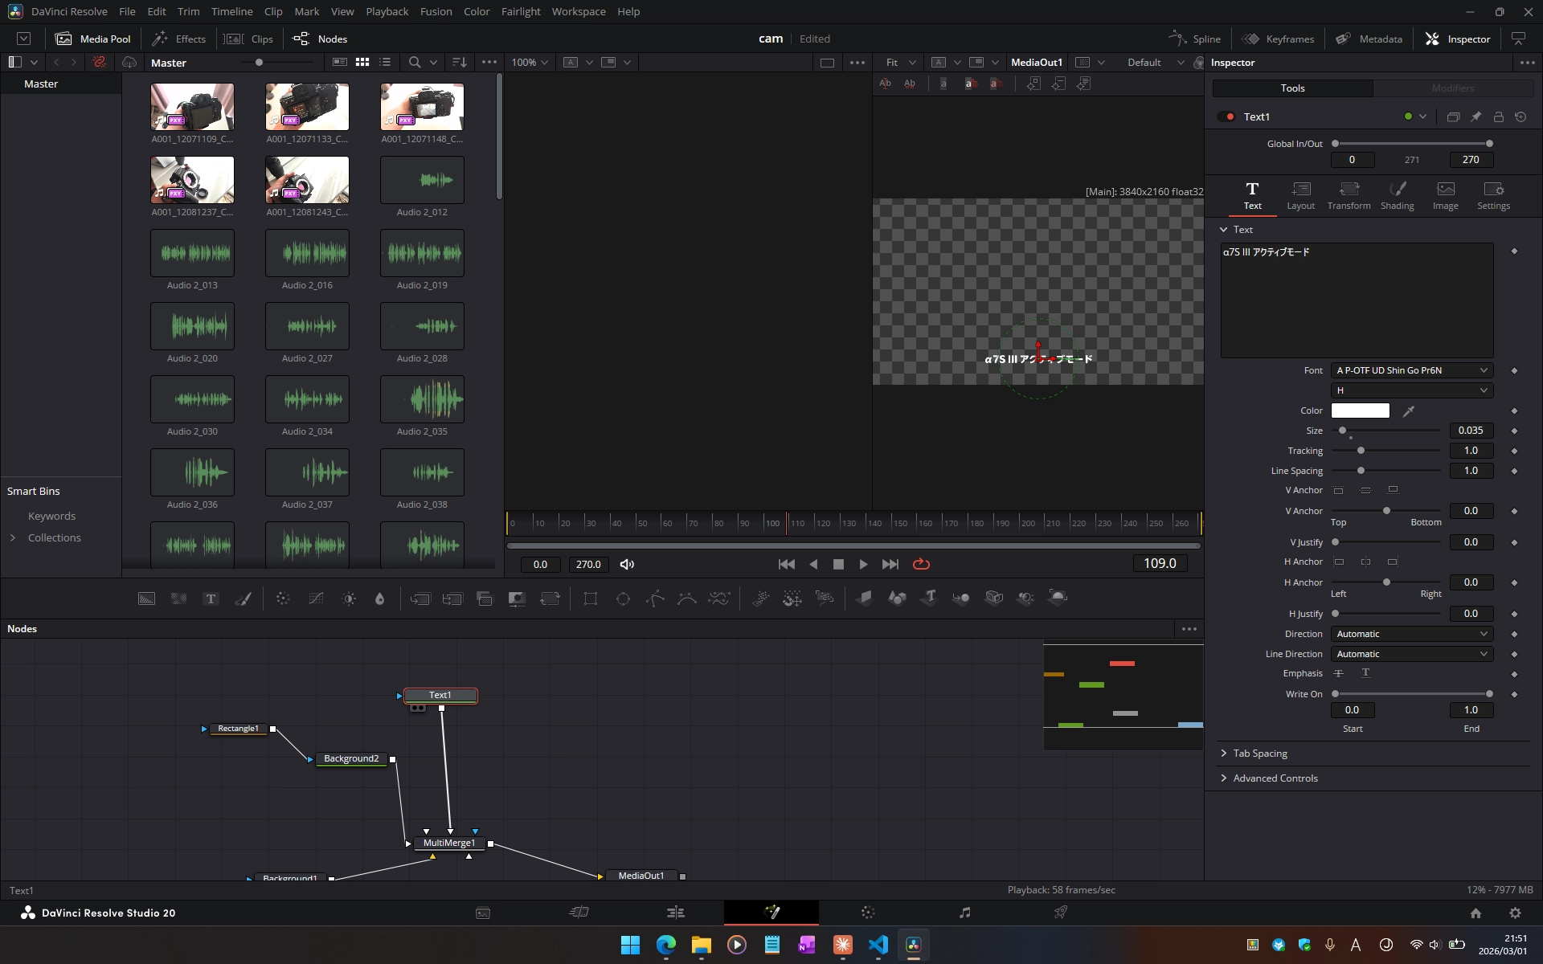The height and width of the screenshot is (964, 1543).
Task: Select the Paint tool
Action: (243, 598)
